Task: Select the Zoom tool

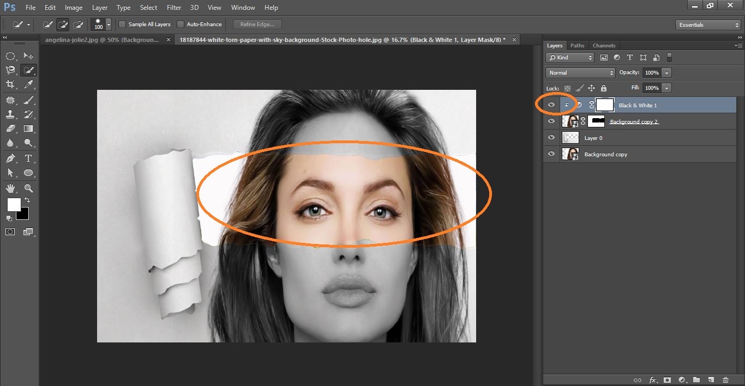Action: tap(29, 188)
